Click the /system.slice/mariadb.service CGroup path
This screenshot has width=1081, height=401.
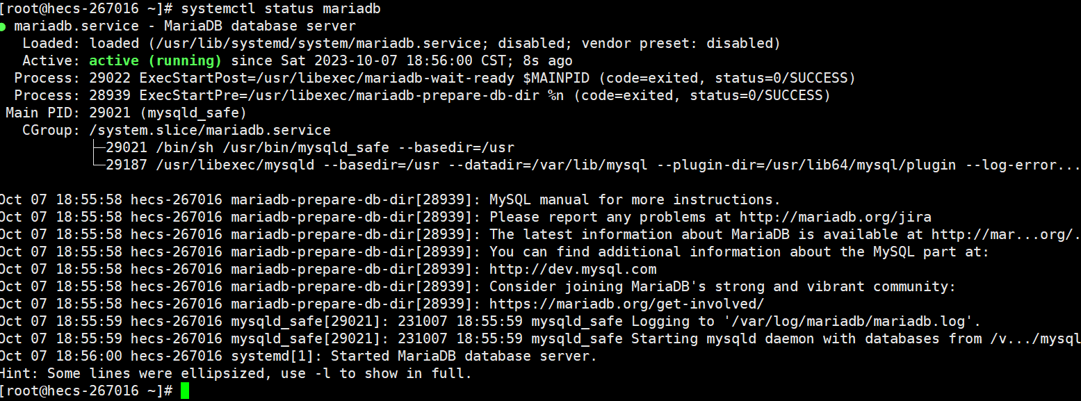pos(210,130)
